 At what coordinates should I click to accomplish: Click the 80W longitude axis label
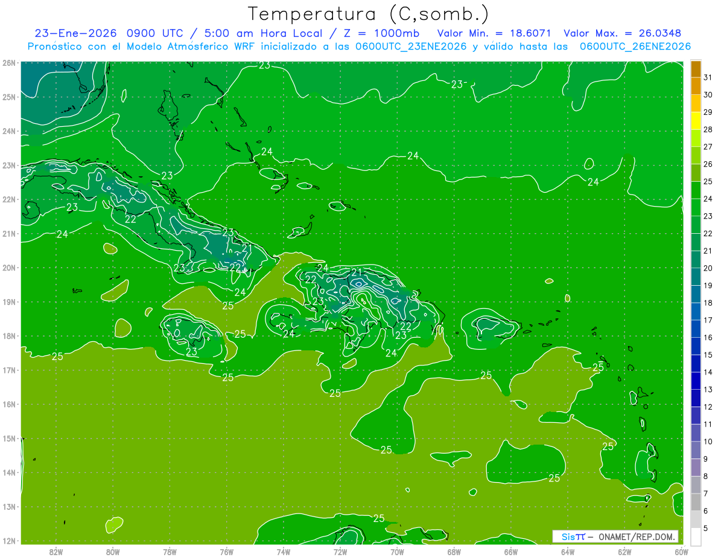coord(112,552)
